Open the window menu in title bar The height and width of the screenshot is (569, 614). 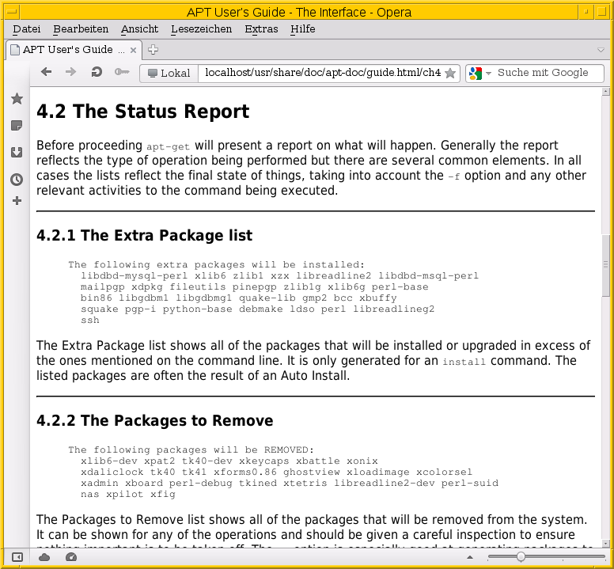[12, 12]
